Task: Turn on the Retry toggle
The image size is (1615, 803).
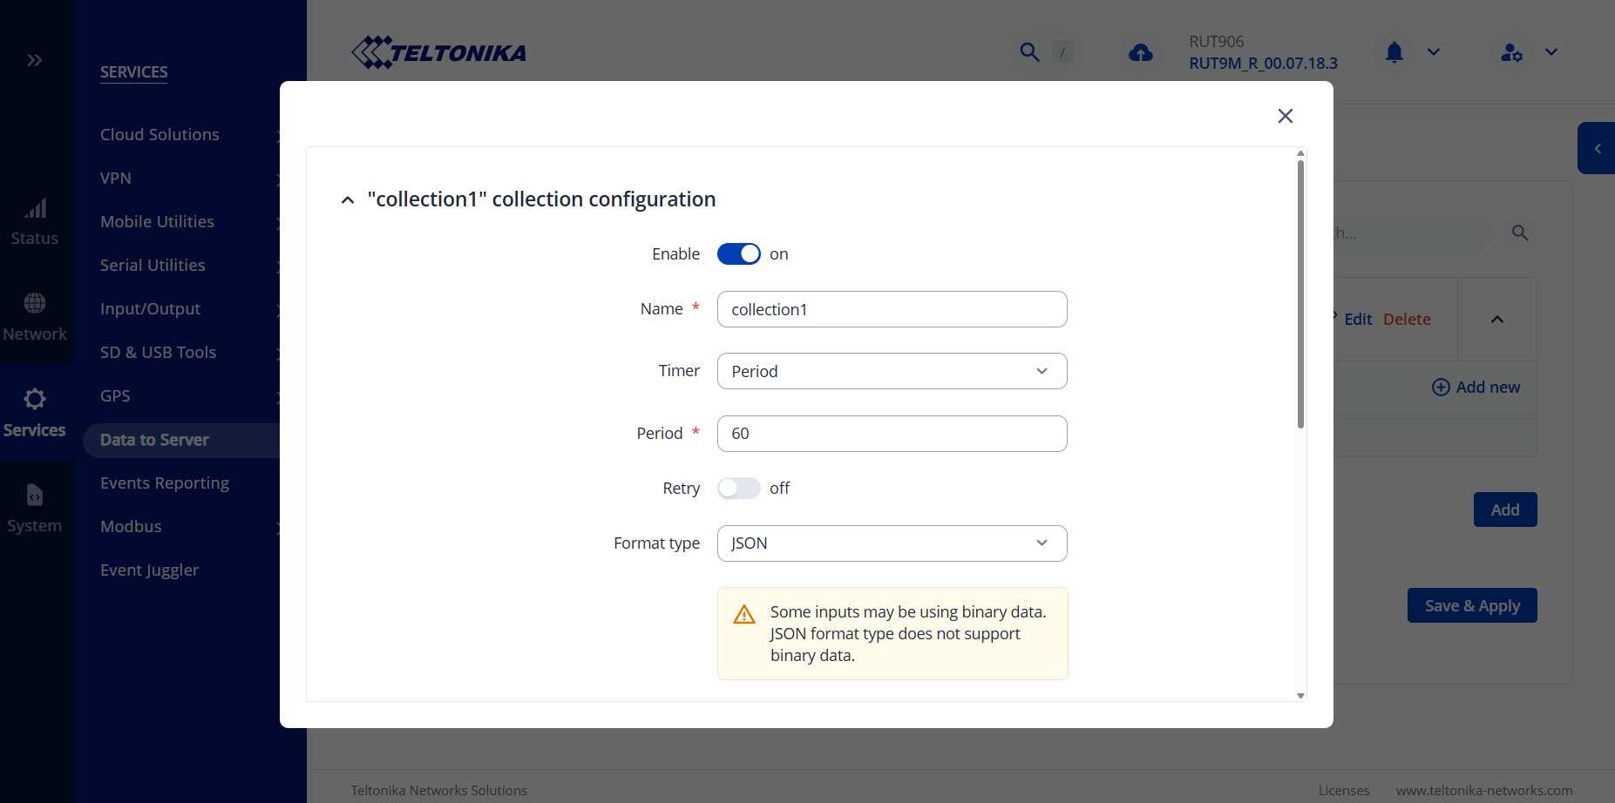Action: [738, 488]
